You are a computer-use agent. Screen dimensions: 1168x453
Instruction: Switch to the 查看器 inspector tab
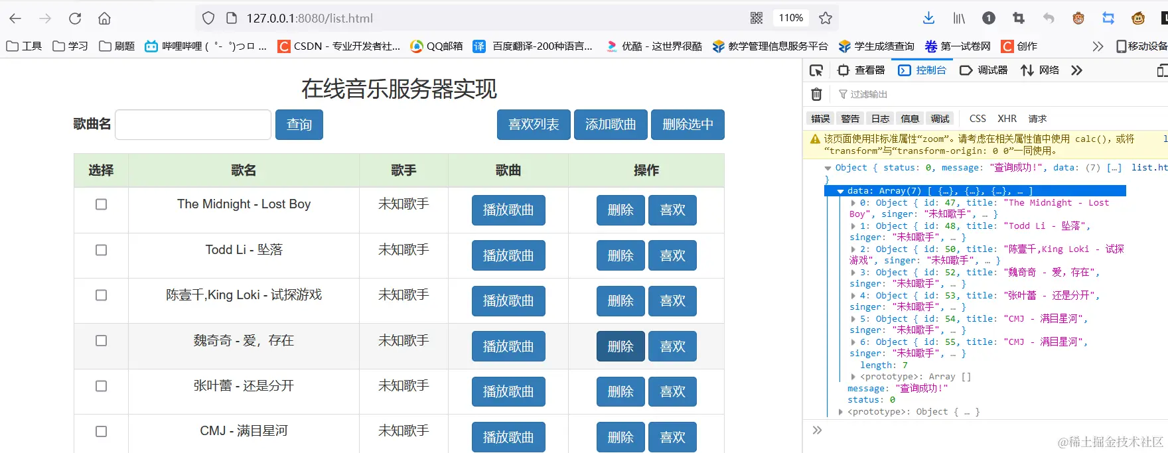pyautogui.click(x=861, y=70)
